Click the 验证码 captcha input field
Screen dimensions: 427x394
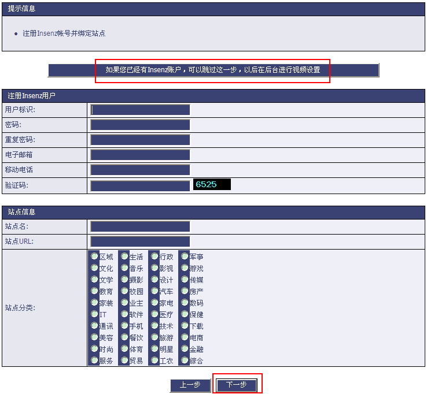pyautogui.click(x=140, y=186)
